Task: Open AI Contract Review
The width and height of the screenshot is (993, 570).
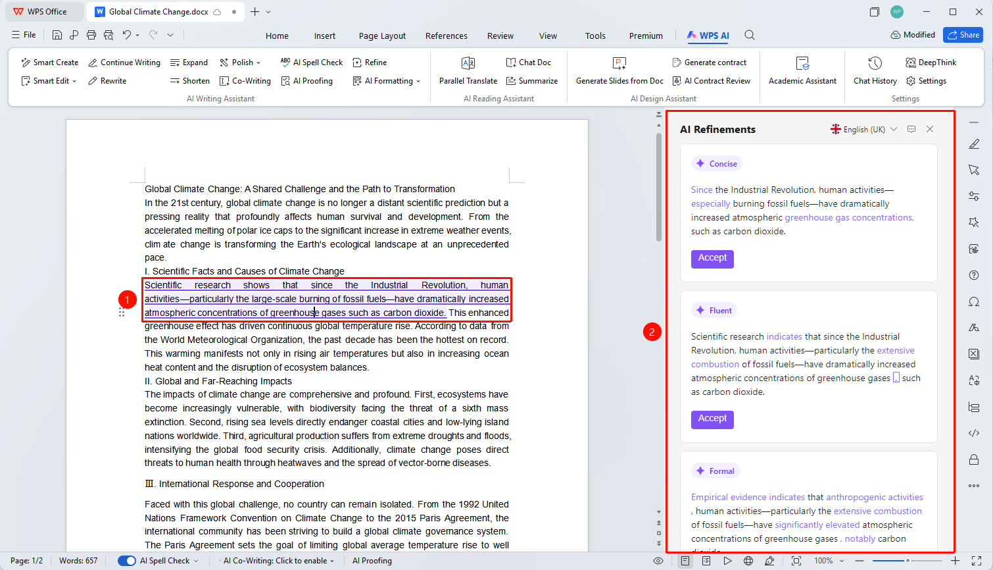Action: tap(711, 81)
